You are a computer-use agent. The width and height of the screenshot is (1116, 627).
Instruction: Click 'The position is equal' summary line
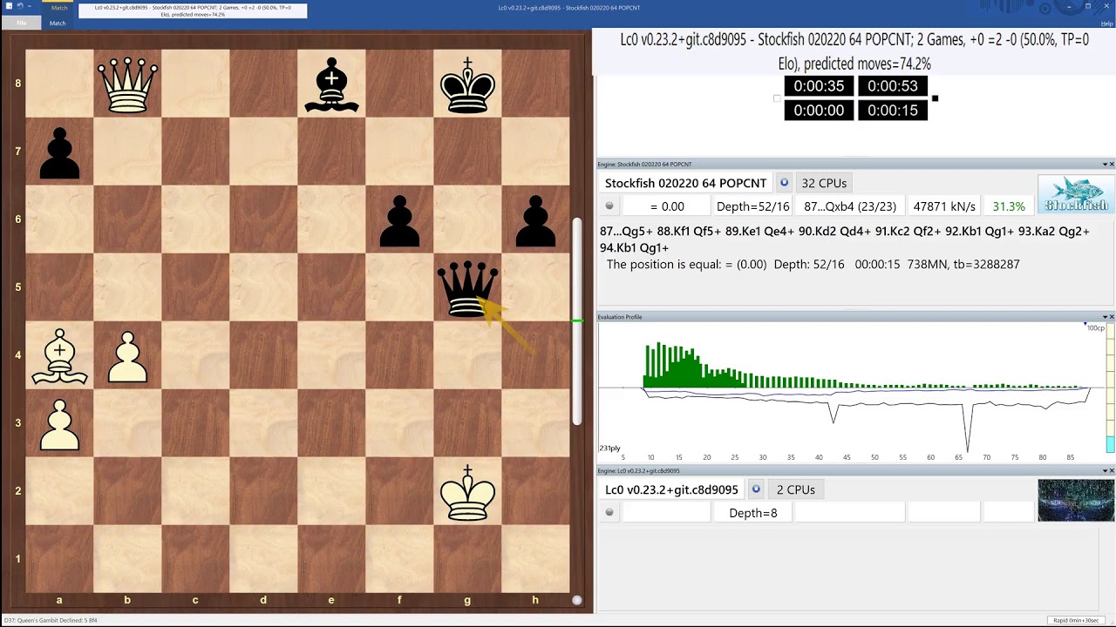(x=813, y=264)
